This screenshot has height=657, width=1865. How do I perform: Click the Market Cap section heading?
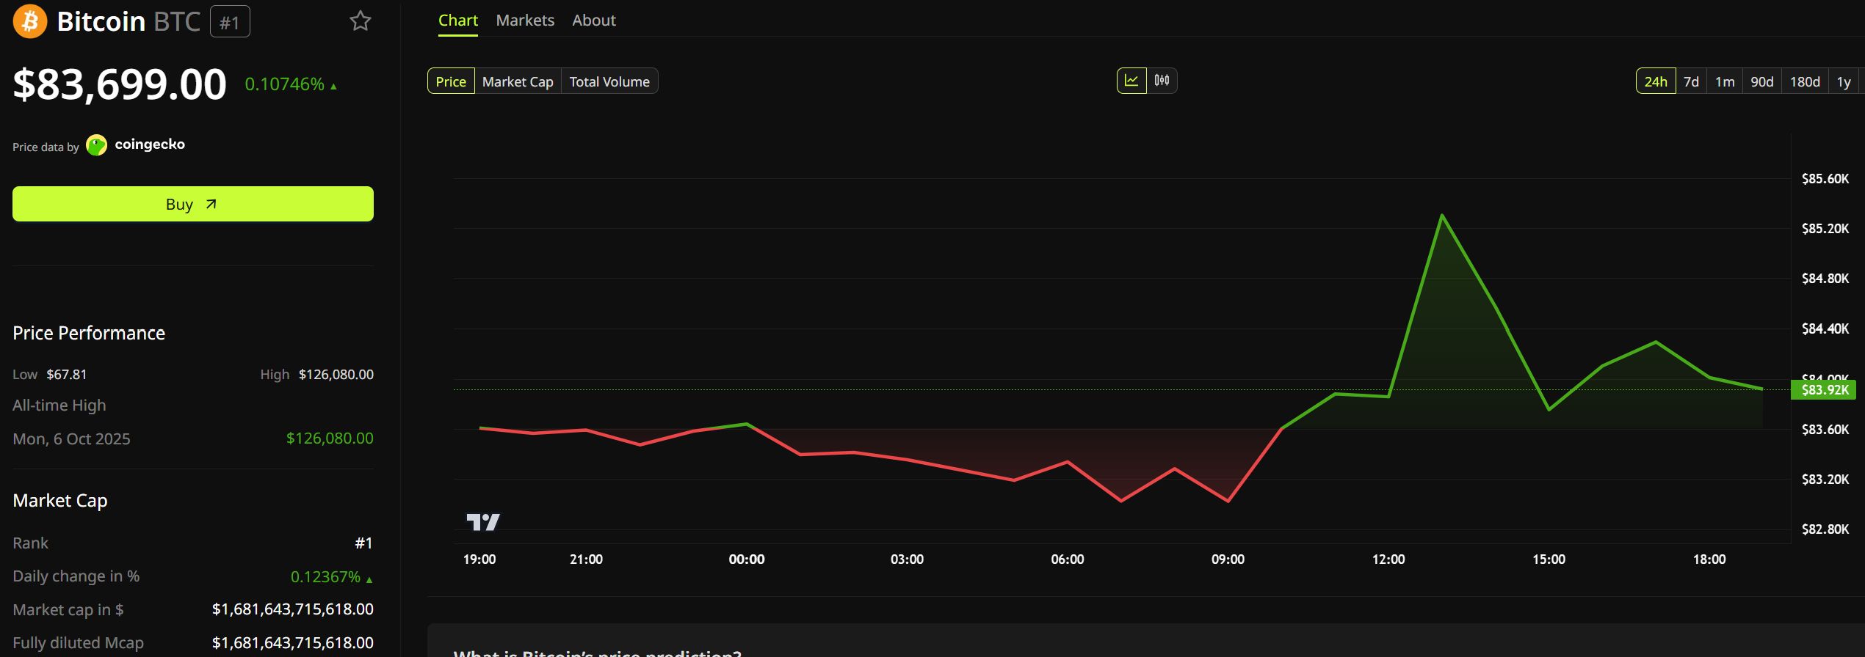coord(60,501)
